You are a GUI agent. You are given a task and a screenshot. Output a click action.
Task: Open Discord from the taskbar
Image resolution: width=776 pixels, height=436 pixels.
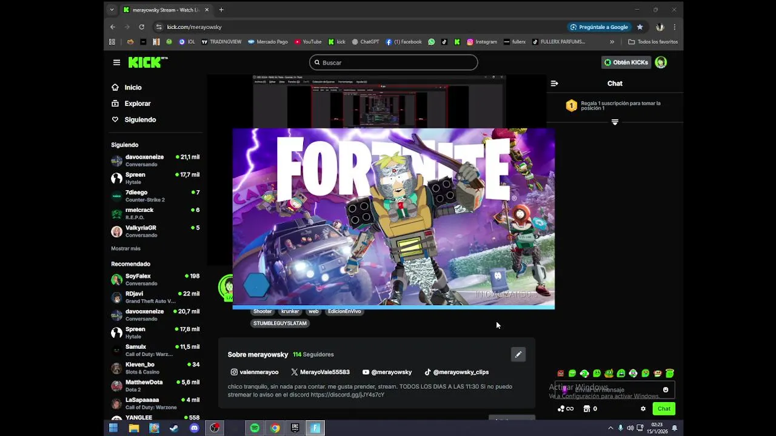pos(194,428)
